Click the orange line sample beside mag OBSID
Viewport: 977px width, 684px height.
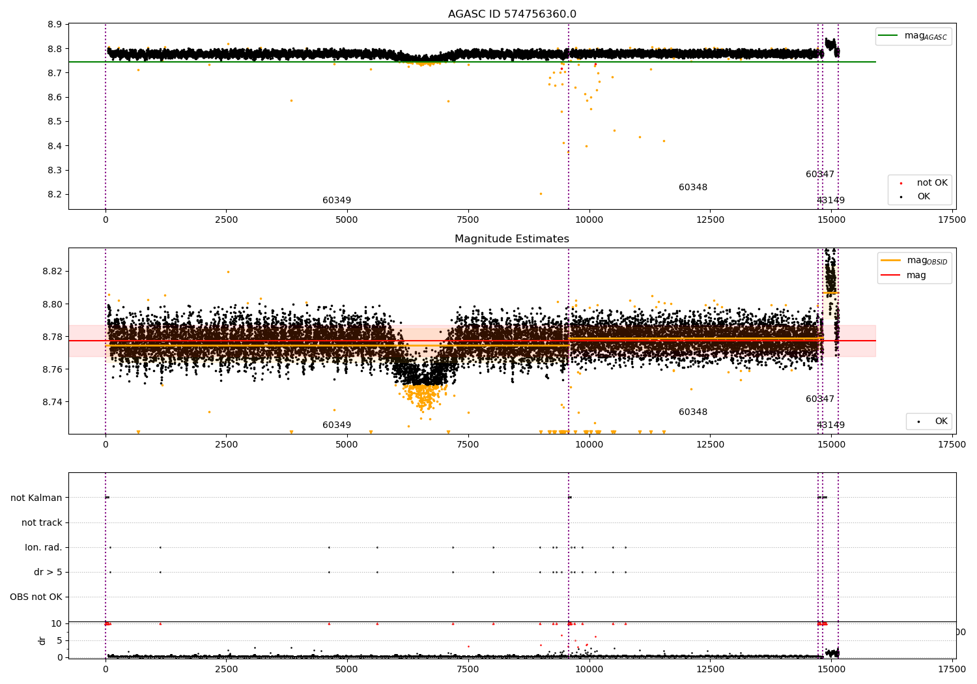click(890, 260)
